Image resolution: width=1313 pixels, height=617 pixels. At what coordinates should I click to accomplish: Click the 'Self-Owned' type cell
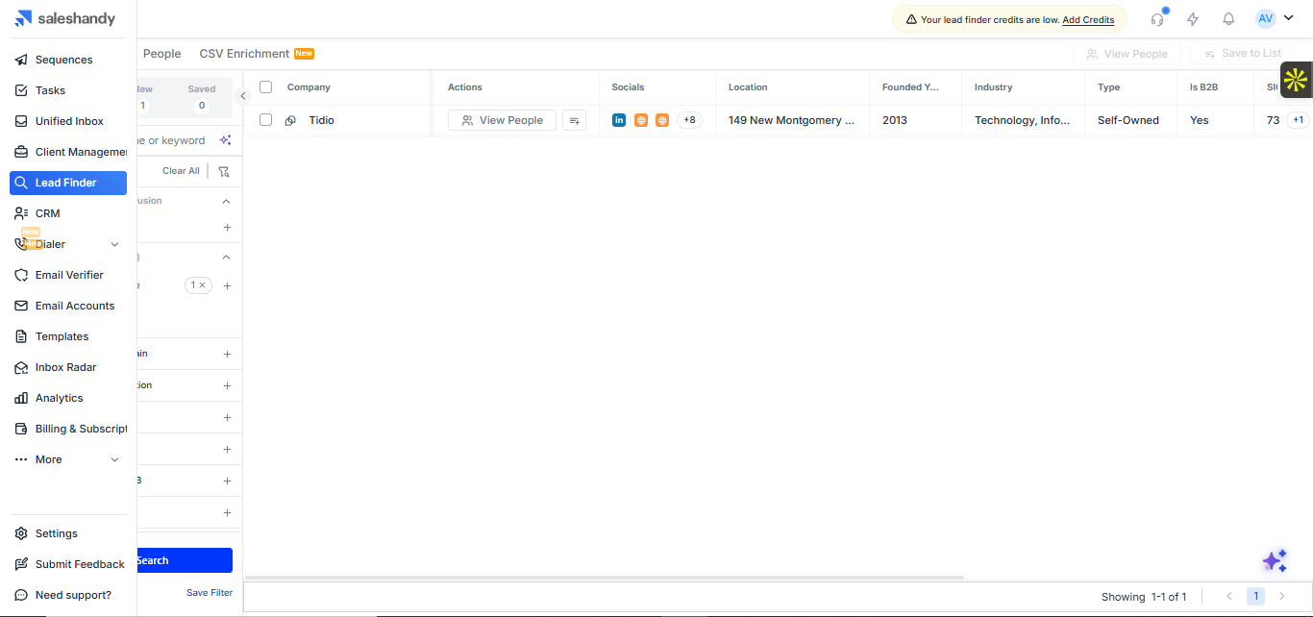pyautogui.click(x=1128, y=120)
